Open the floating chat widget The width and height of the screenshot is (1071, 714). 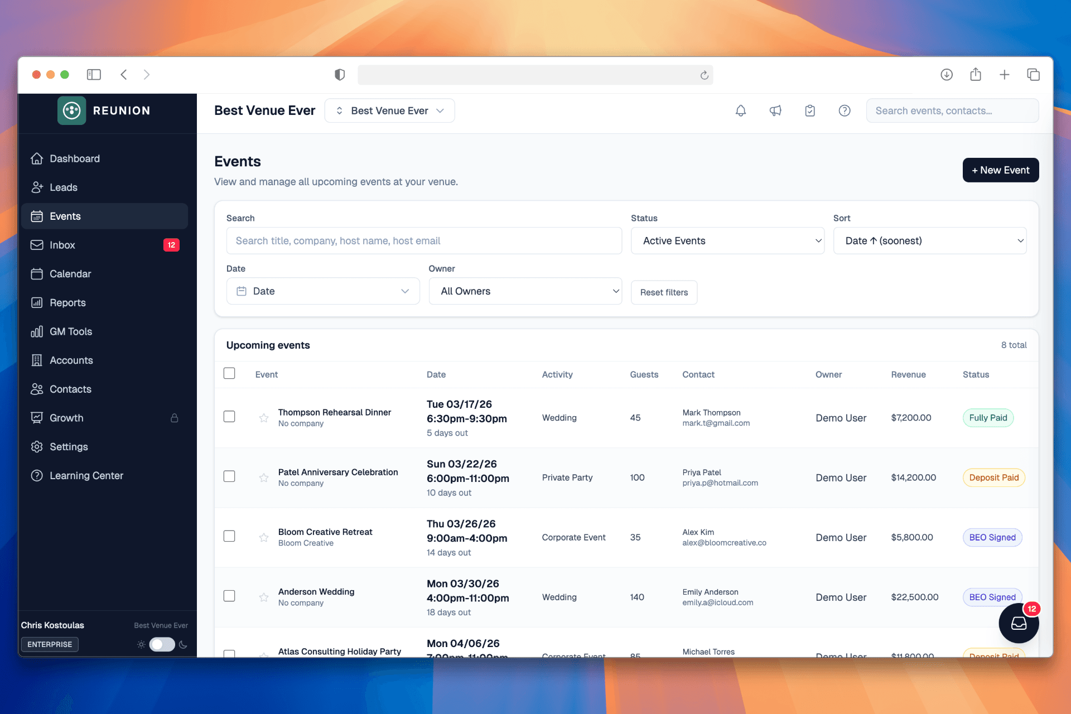[1019, 624]
